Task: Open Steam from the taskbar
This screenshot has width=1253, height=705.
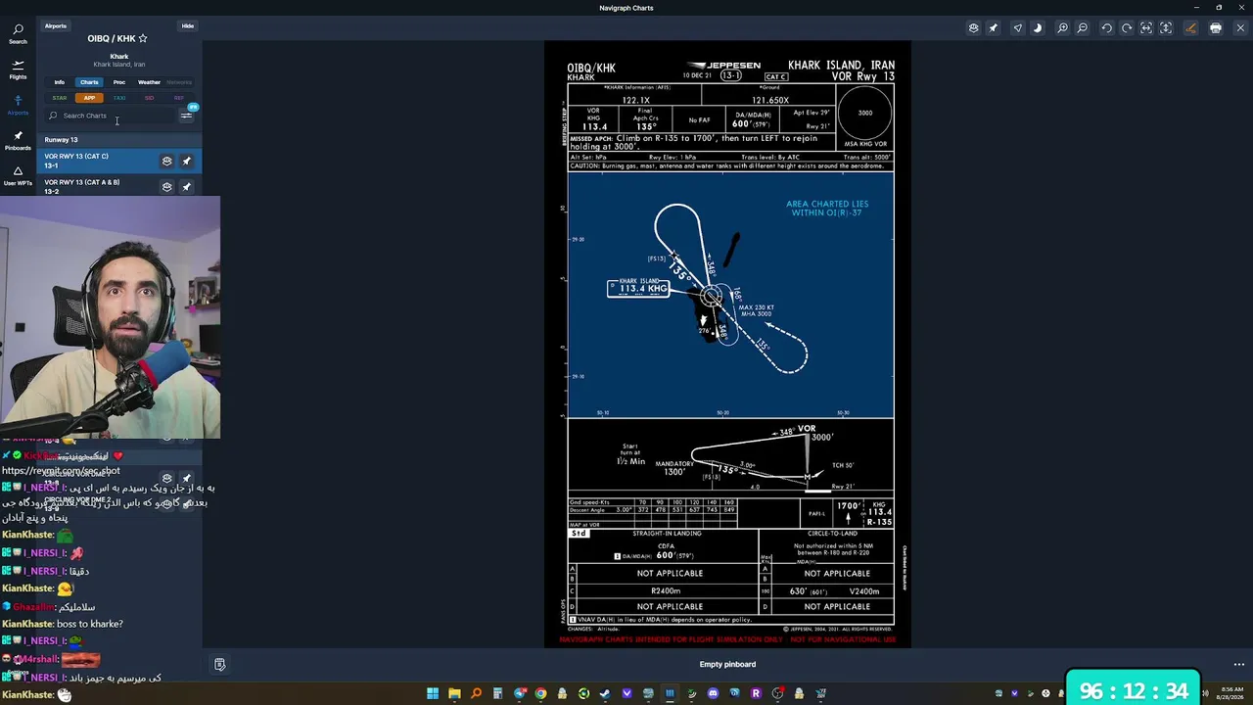Action: pos(605,693)
